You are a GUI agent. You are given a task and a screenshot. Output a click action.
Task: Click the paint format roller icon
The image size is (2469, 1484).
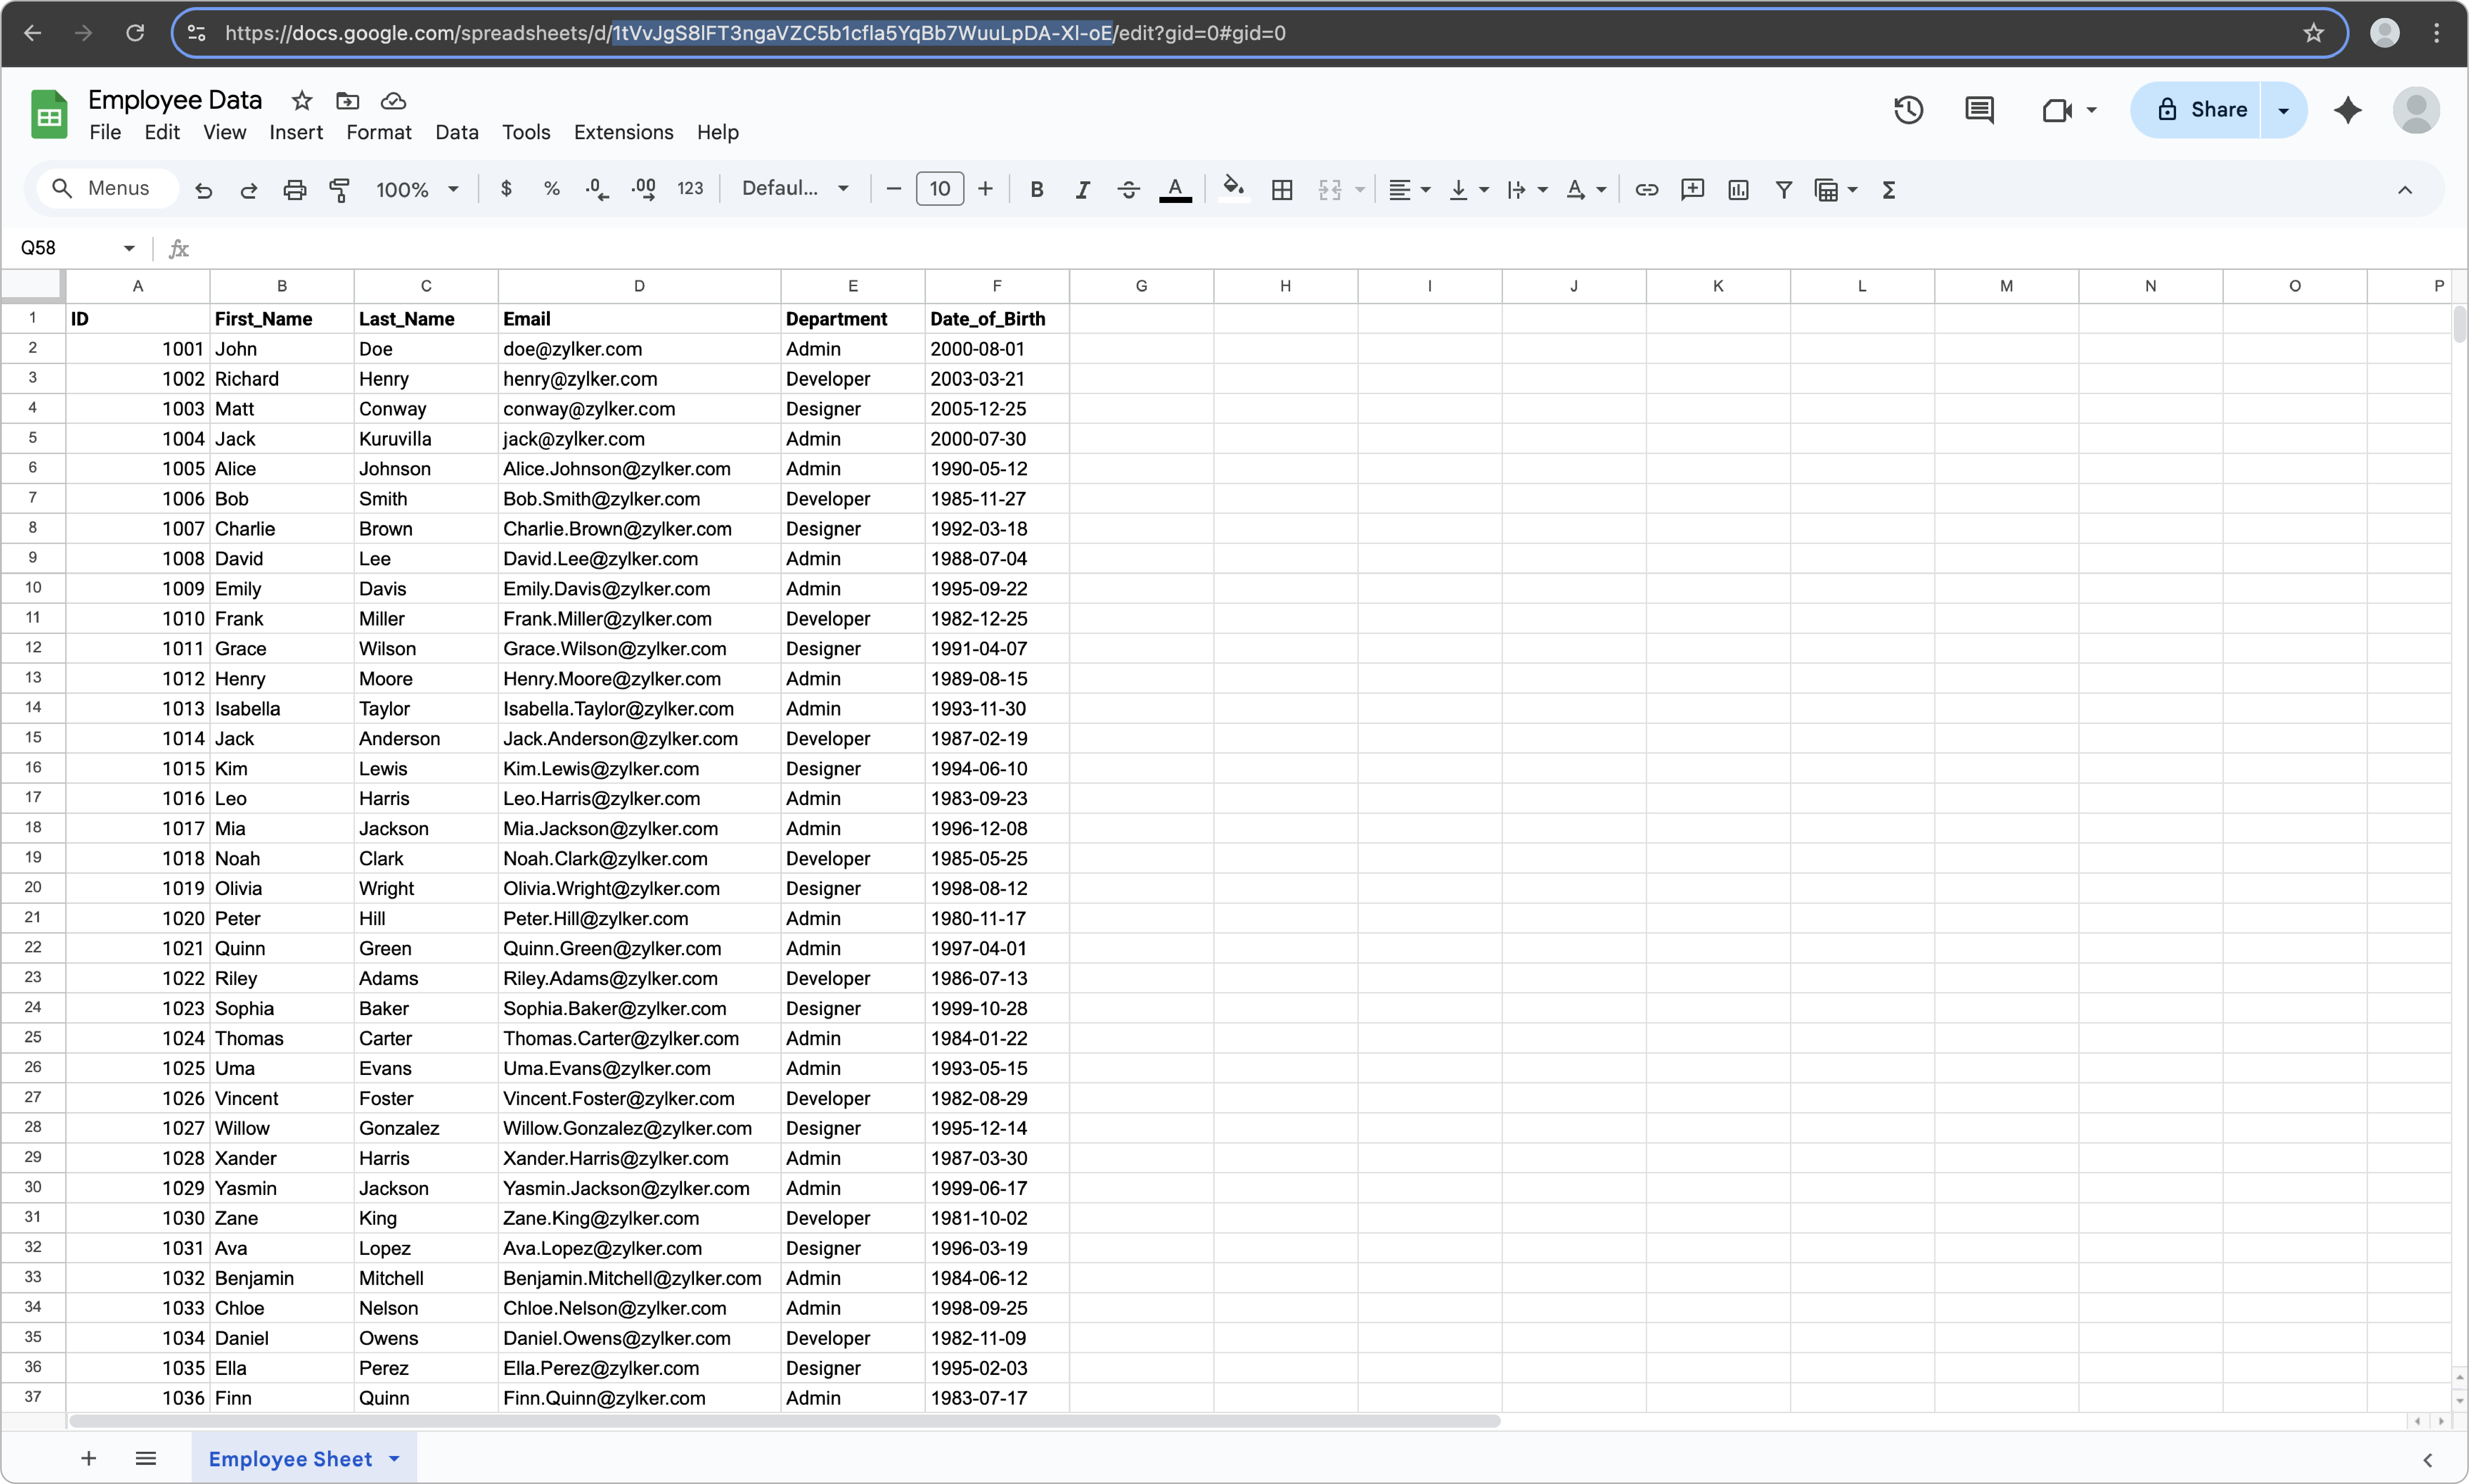340,189
